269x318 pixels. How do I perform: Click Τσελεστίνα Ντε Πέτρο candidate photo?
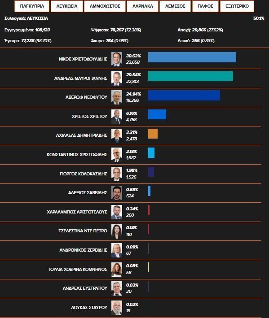point(117,231)
